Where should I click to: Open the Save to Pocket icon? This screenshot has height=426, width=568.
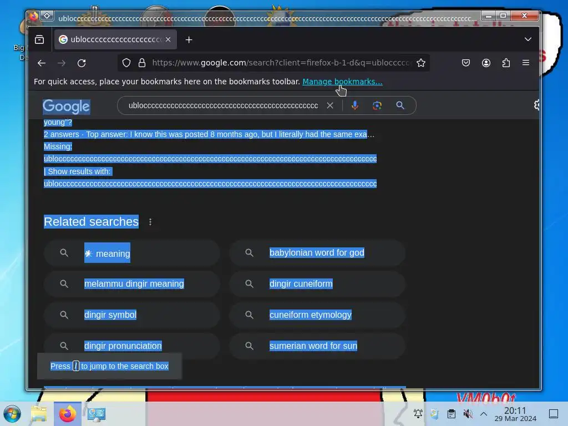coord(466,63)
